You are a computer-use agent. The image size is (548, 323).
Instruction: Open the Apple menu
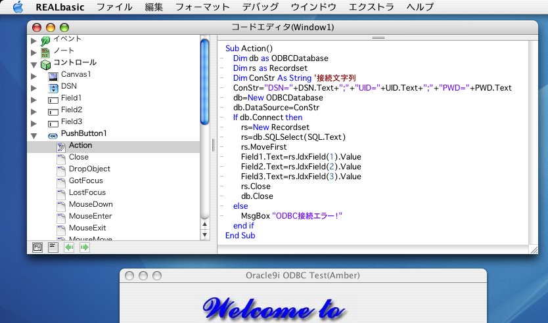pyautogui.click(x=18, y=7)
